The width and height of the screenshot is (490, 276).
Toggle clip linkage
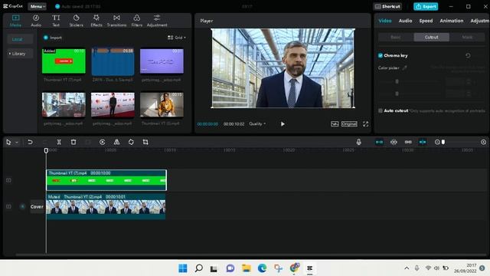pos(408,142)
